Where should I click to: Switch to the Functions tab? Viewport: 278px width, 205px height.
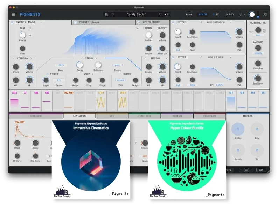click(145, 116)
